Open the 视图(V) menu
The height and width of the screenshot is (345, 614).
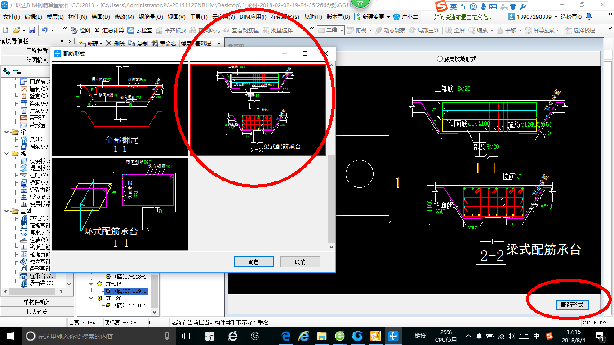176,17
